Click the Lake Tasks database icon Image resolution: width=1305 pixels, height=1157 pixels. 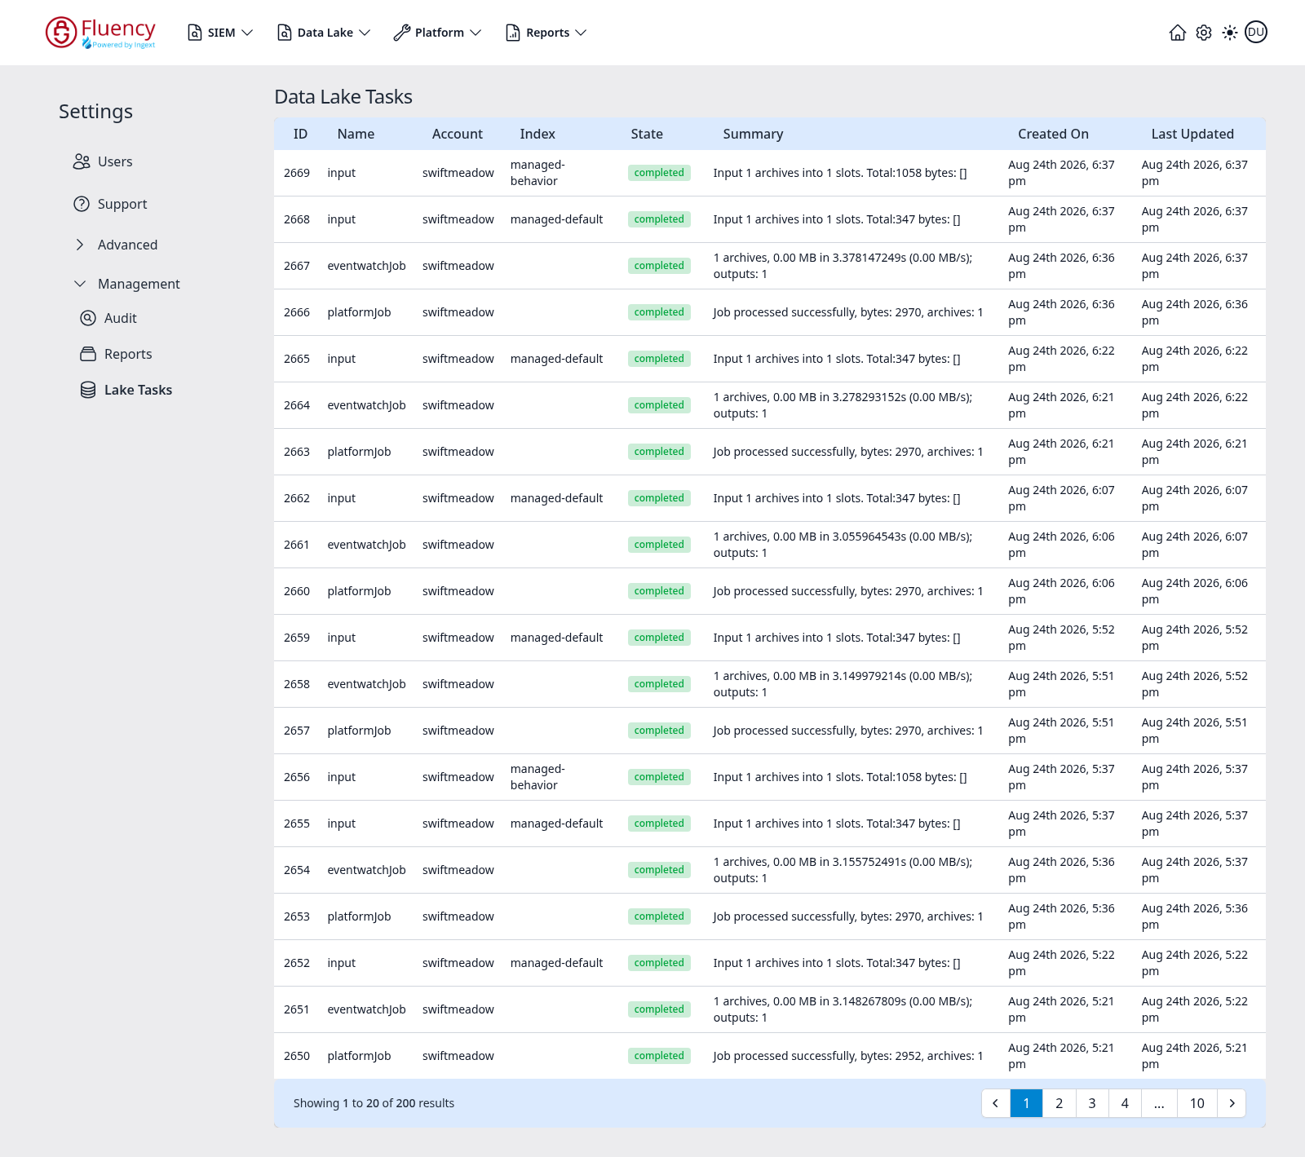click(x=88, y=390)
